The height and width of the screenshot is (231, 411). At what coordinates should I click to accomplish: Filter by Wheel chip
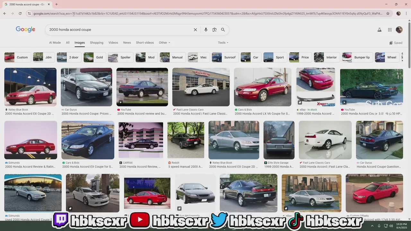point(387,57)
